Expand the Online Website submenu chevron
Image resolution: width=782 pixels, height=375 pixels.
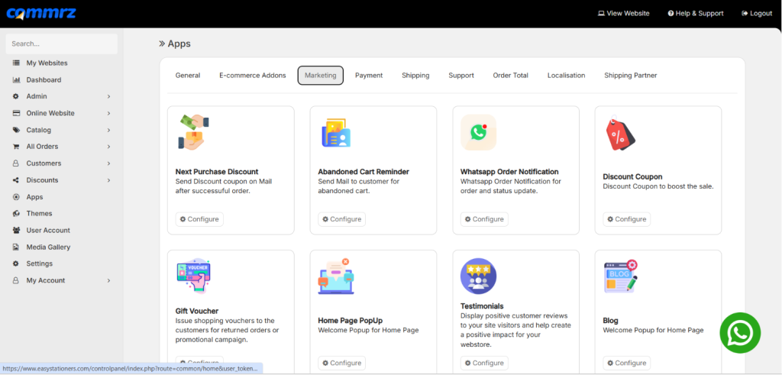click(108, 113)
